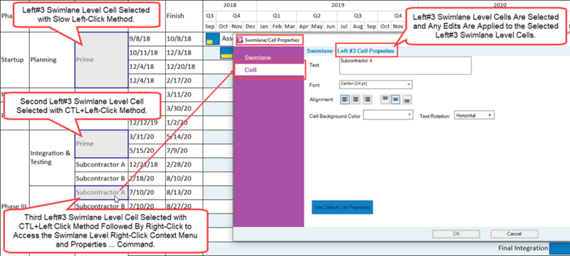The image size is (570, 256).
Task: Click the Final Integration task label
Action: click(523, 248)
